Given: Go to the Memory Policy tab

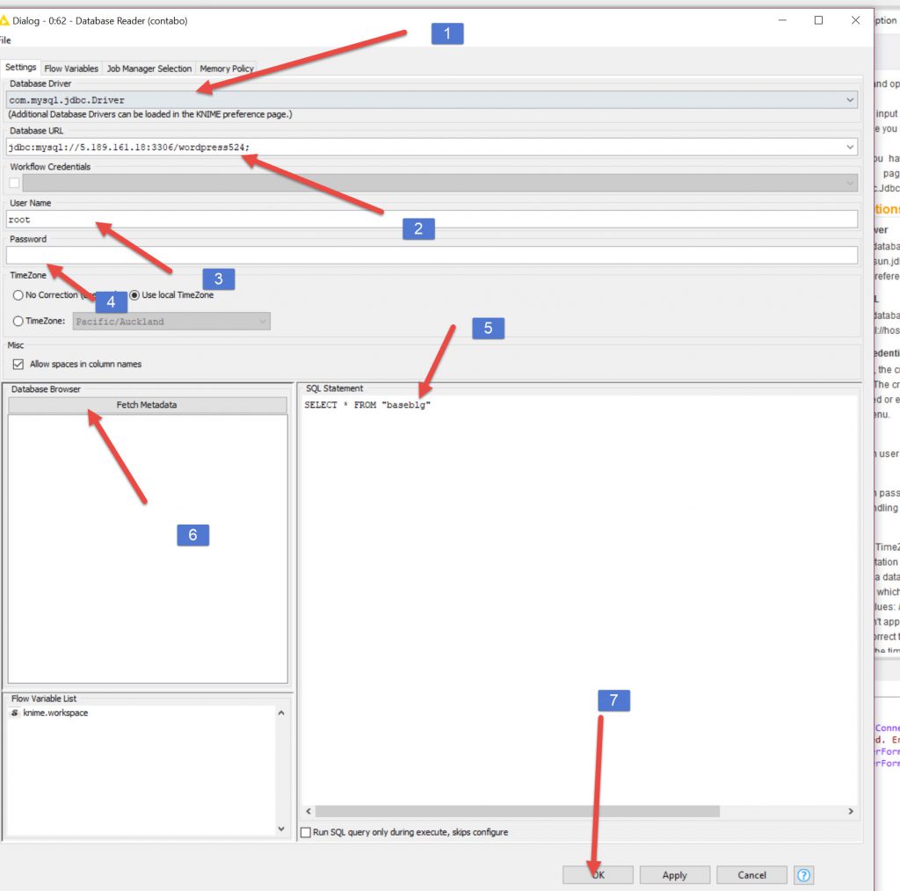Looking at the screenshot, I should 227,69.
